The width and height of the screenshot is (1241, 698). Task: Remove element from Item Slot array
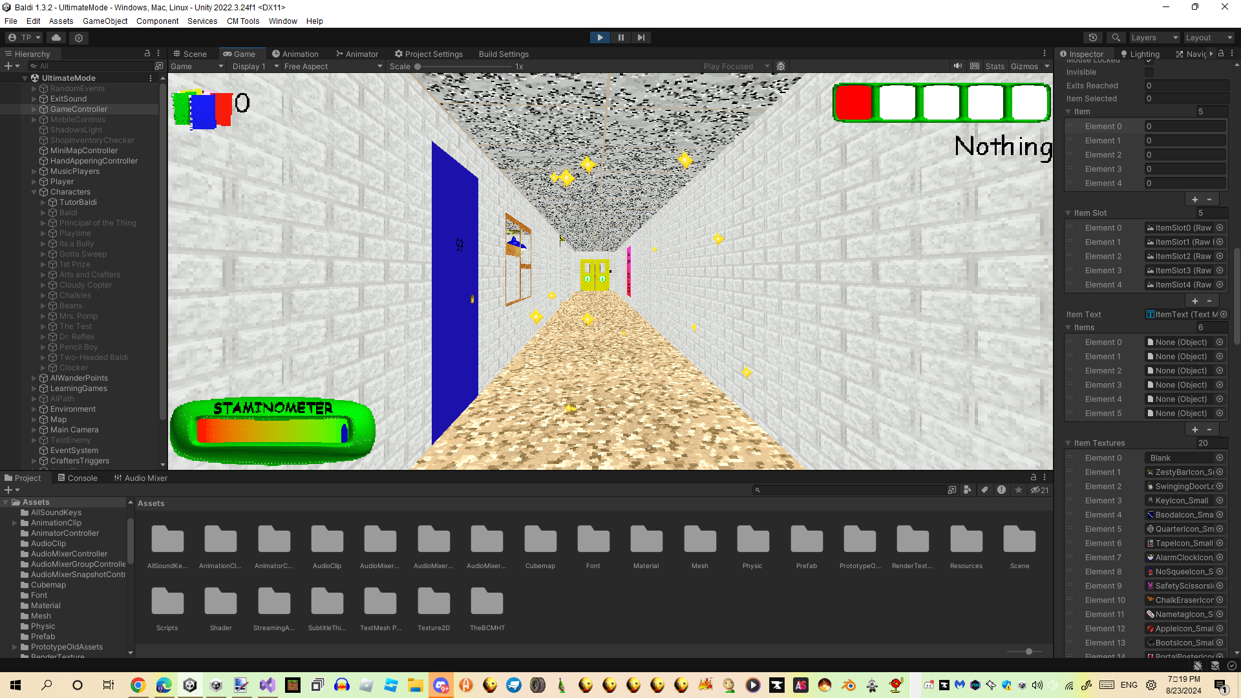tap(1209, 301)
